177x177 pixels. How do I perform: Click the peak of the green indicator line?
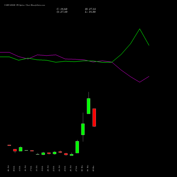tap(140, 29)
